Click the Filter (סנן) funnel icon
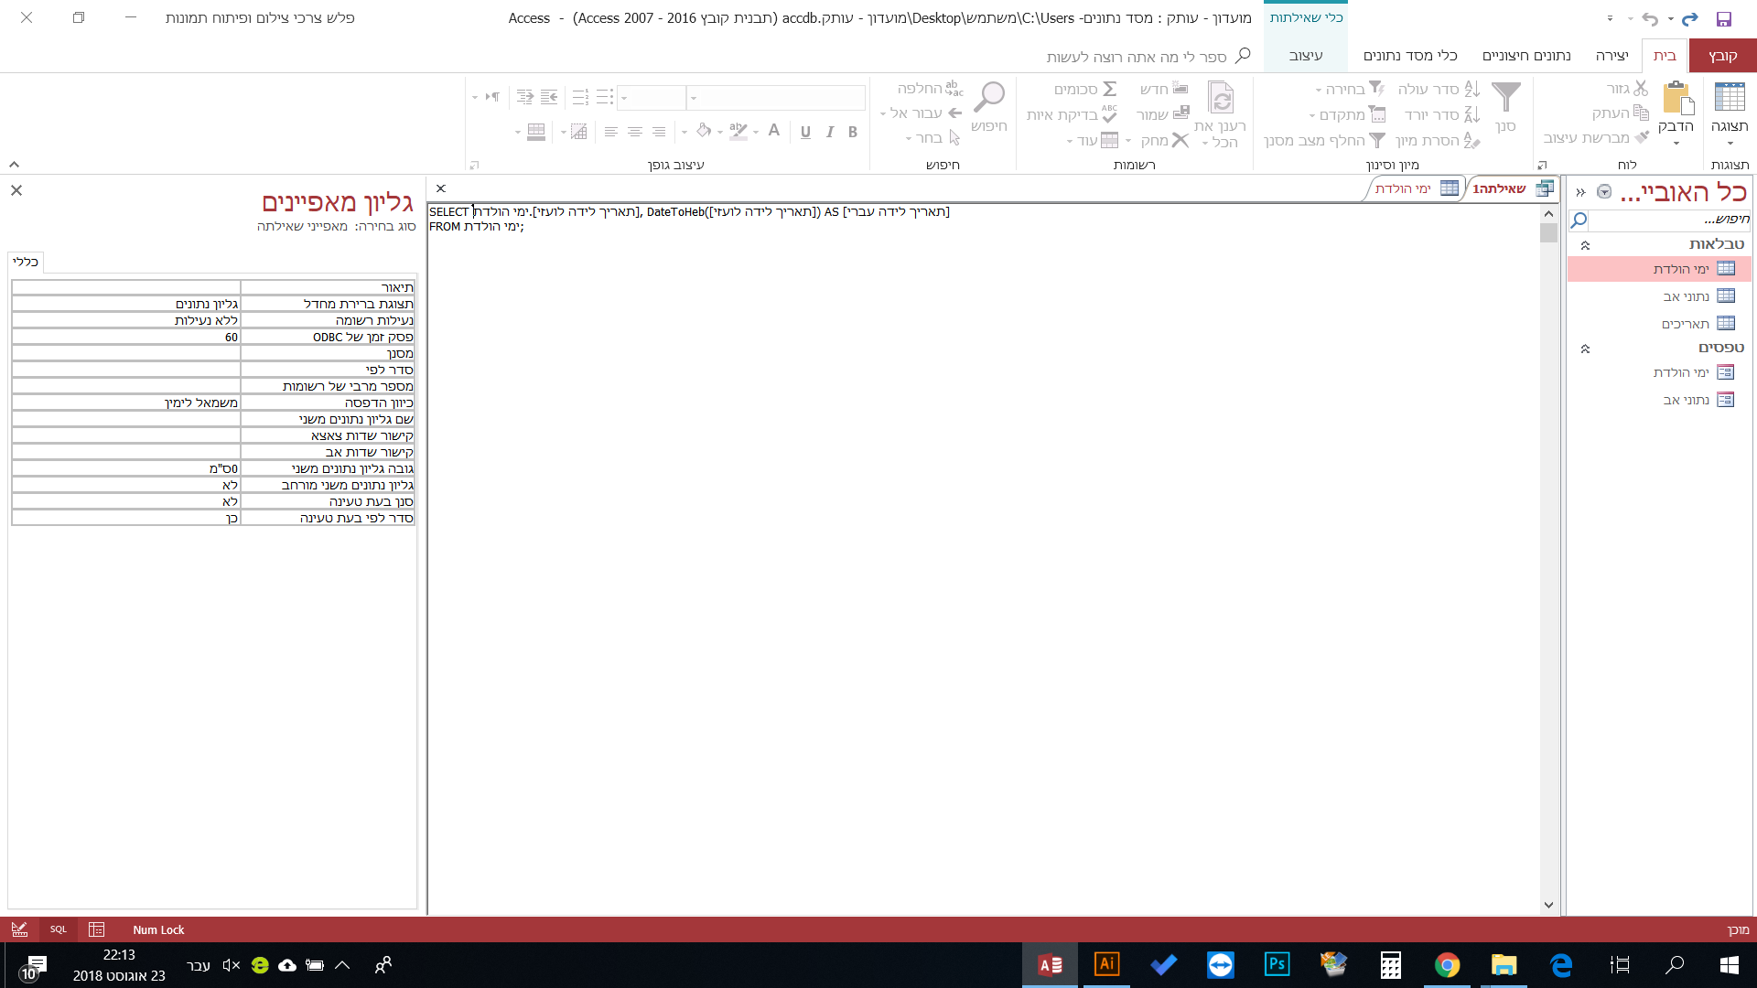The height and width of the screenshot is (988, 1757). click(1505, 98)
